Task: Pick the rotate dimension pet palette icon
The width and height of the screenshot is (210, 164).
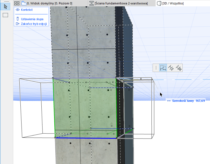Action: click(x=171, y=68)
